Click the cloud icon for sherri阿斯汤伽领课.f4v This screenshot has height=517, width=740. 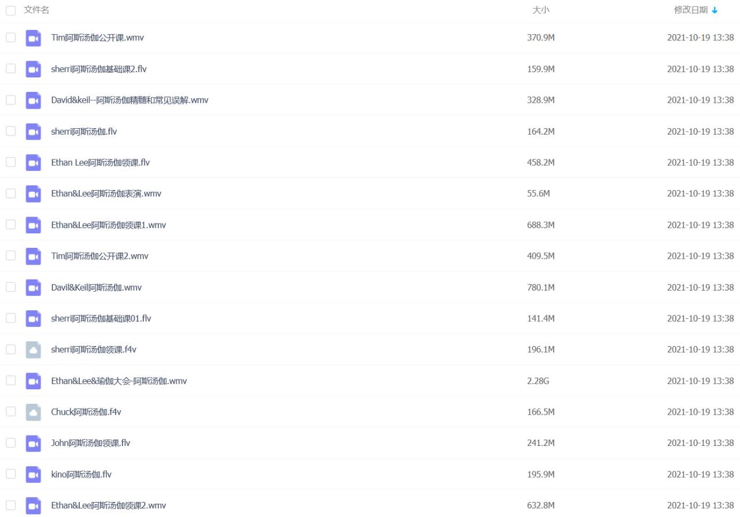point(34,350)
